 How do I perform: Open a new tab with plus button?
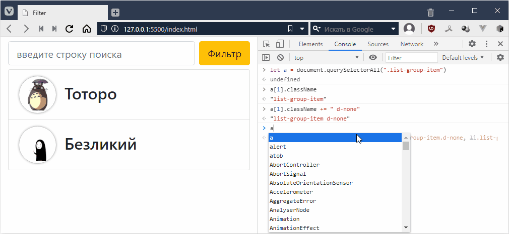(x=115, y=12)
